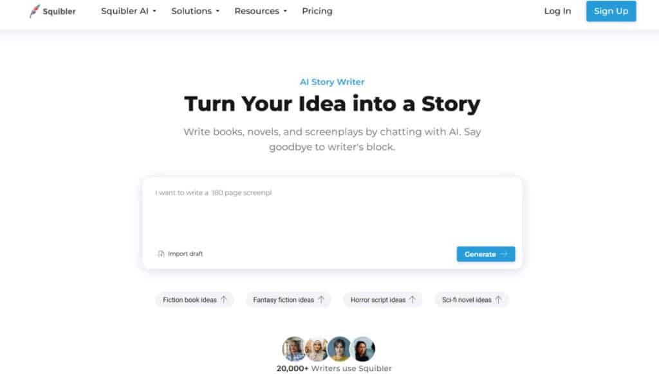The height and width of the screenshot is (374, 659).
Task: Click the import draft paperclip icon
Action: point(161,254)
